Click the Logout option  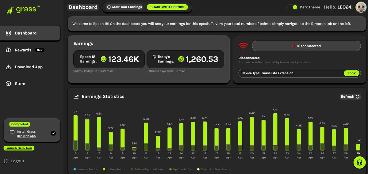point(14,161)
